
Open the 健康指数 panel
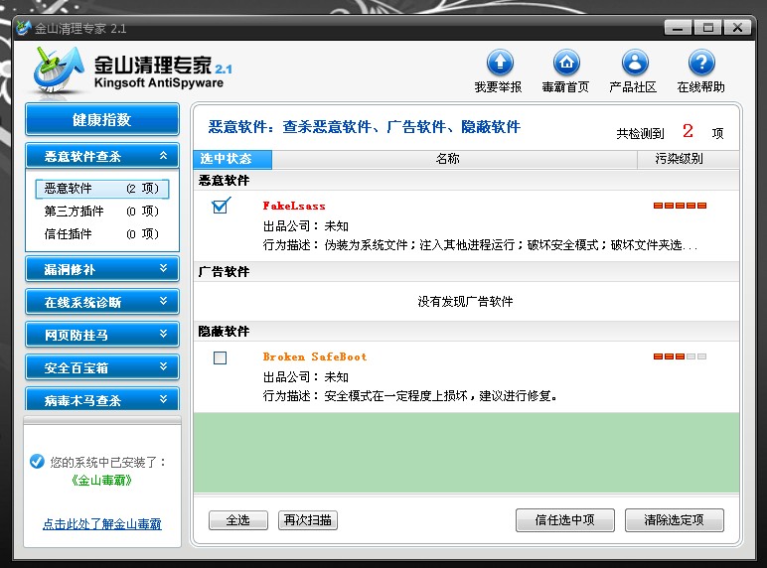[102, 119]
